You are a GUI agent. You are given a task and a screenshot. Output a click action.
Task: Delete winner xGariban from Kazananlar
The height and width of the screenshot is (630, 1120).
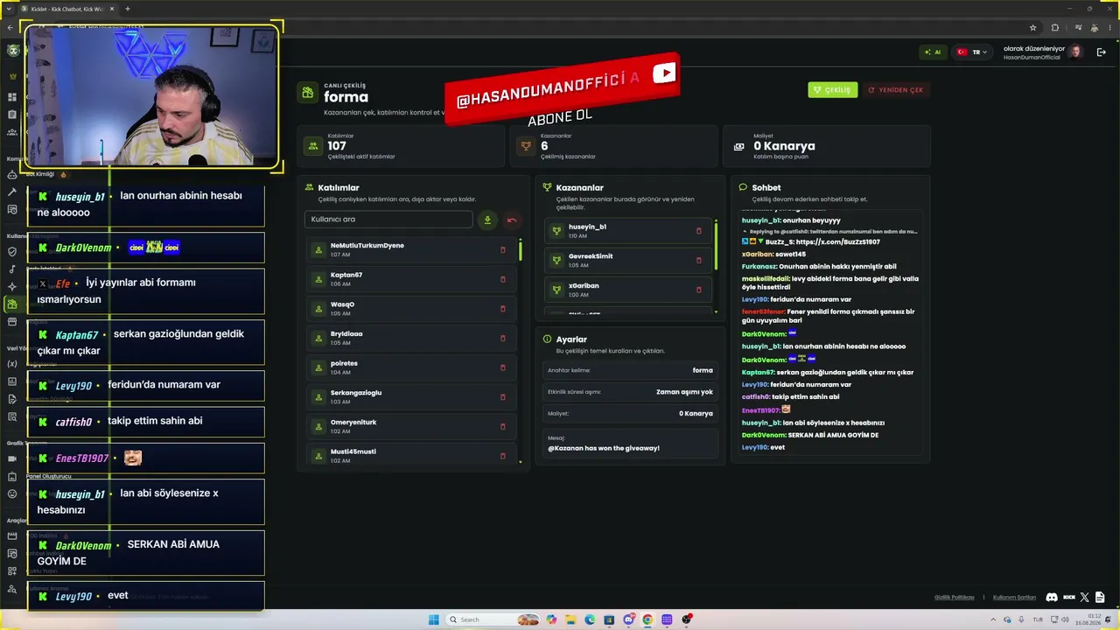pyautogui.click(x=698, y=290)
